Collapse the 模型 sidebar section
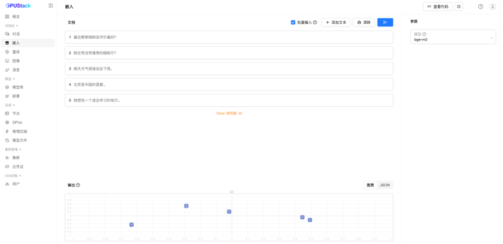This screenshot has height=244, width=503. tap(10, 79)
